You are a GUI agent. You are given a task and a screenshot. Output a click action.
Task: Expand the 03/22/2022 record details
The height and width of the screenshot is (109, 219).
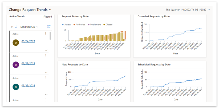coord(46,95)
